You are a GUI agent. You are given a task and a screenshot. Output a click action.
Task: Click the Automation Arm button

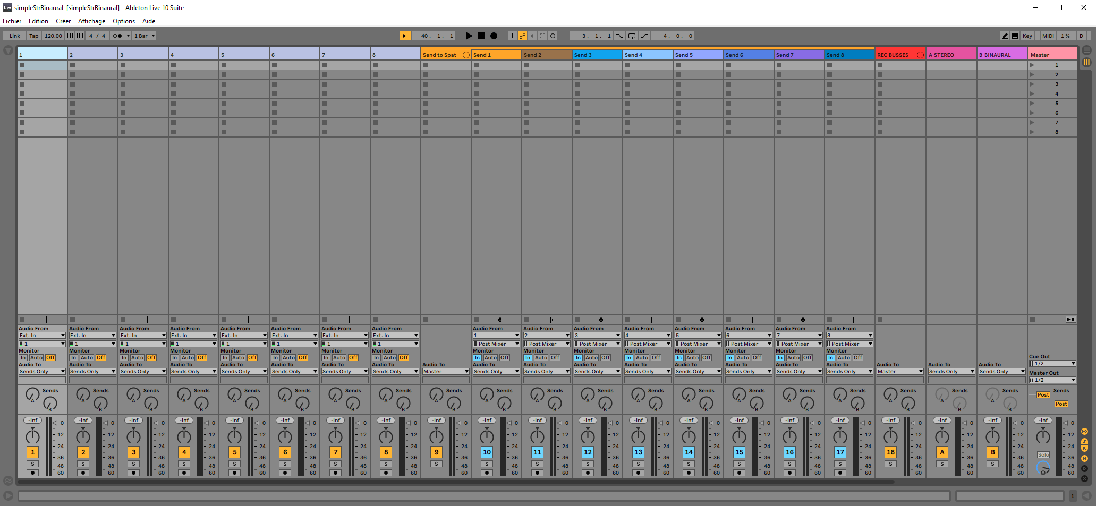click(522, 36)
